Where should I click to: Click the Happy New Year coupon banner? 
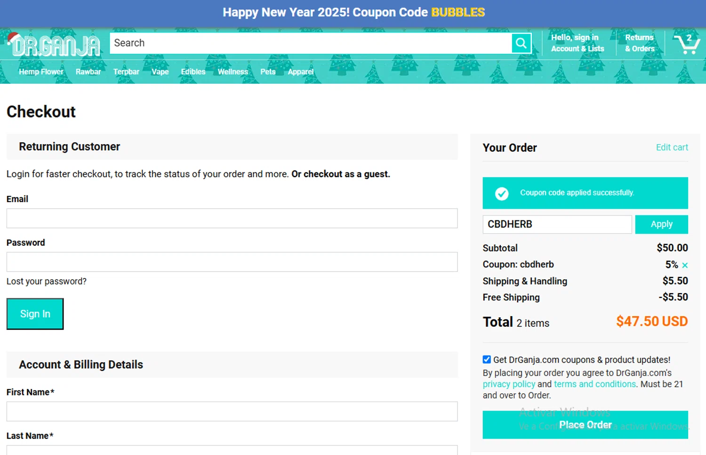click(x=353, y=12)
